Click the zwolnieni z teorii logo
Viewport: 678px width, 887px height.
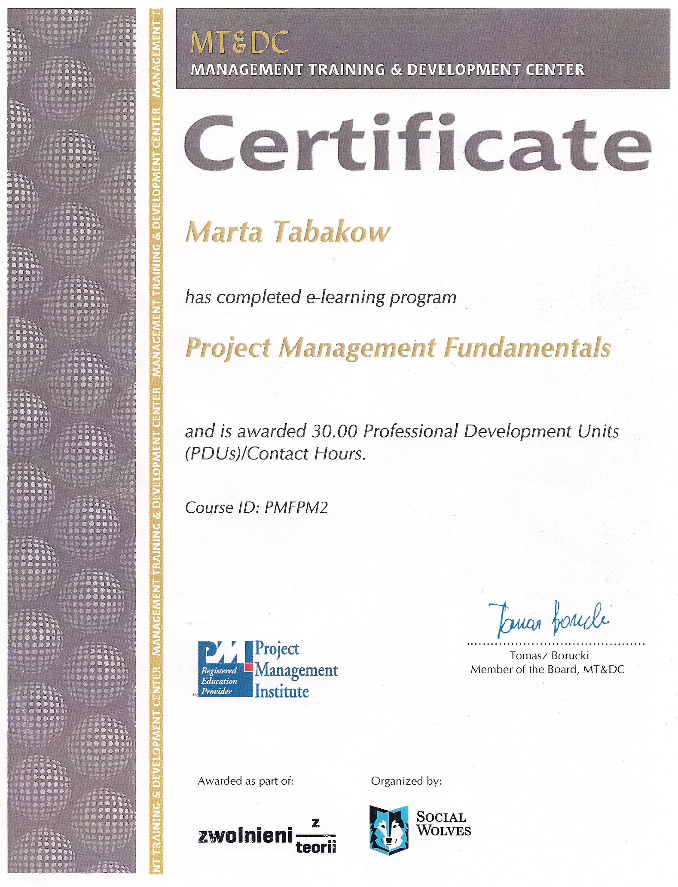267,835
